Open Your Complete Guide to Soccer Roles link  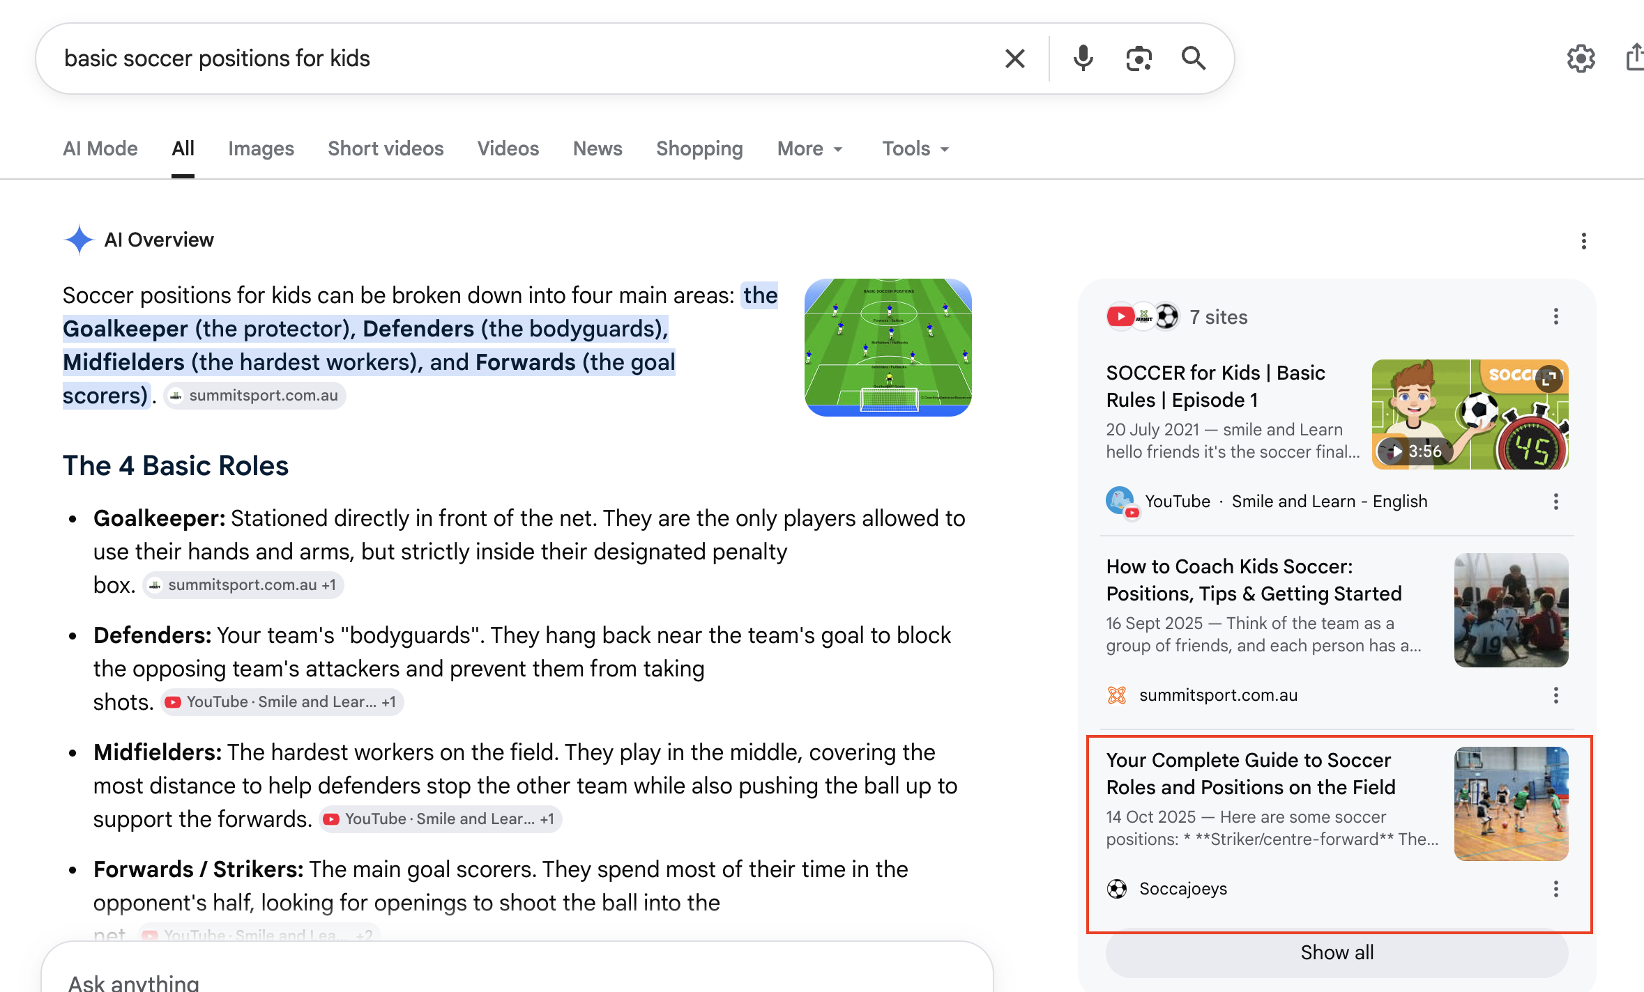(1251, 774)
